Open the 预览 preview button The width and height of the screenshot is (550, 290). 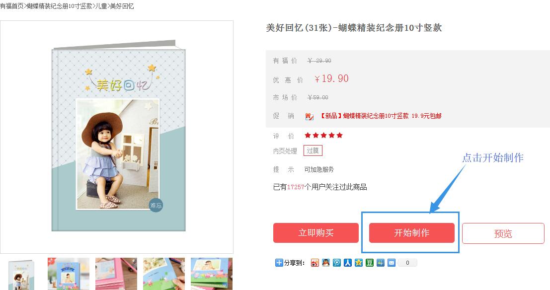pyautogui.click(x=503, y=233)
